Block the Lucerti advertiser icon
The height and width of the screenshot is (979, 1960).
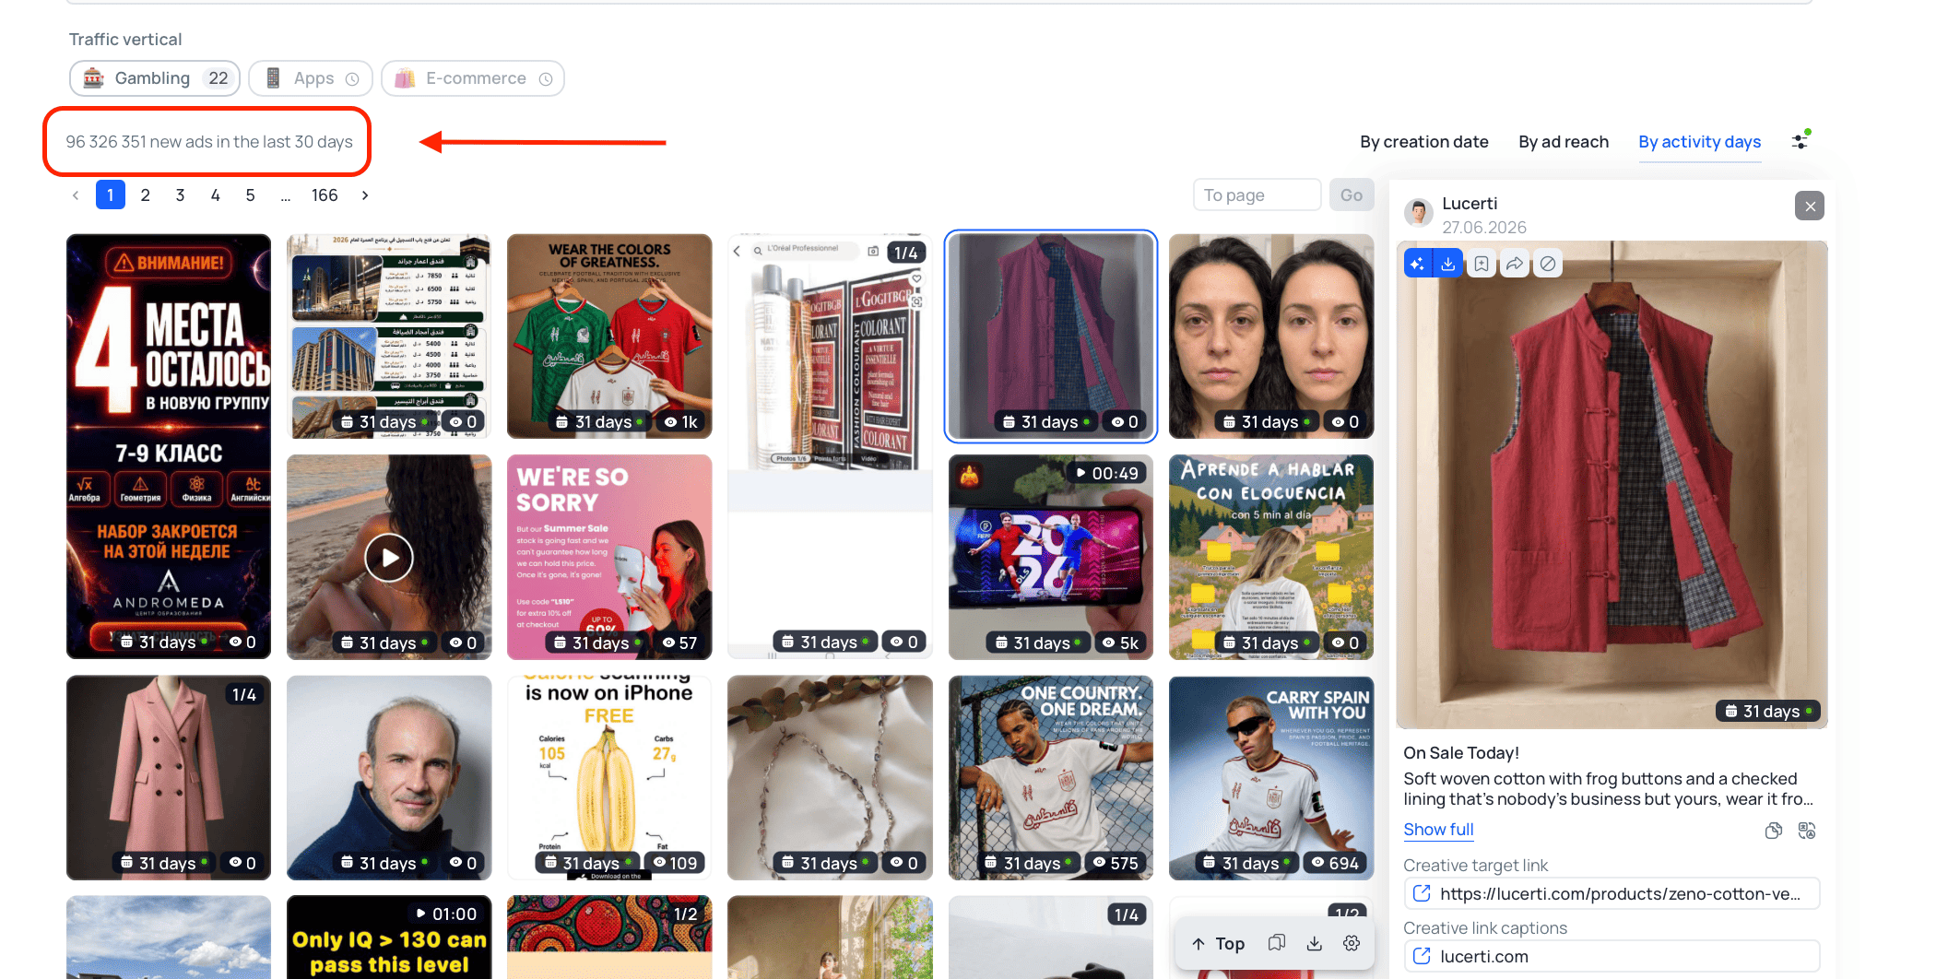[x=1548, y=264]
